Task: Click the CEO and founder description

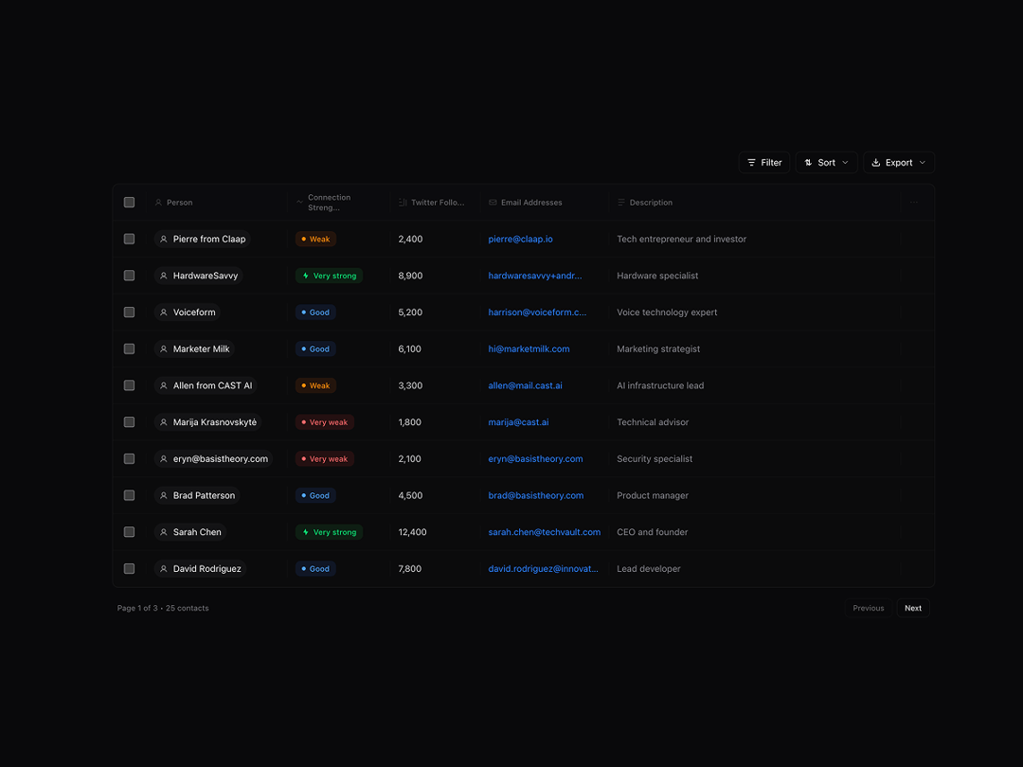Action: tap(653, 531)
